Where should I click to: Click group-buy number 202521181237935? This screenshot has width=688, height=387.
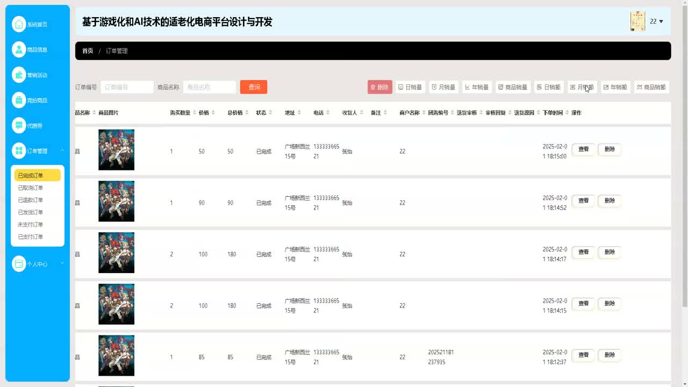tap(441, 357)
